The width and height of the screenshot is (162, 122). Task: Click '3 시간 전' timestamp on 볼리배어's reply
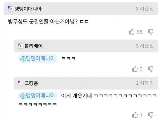[145, 46]
